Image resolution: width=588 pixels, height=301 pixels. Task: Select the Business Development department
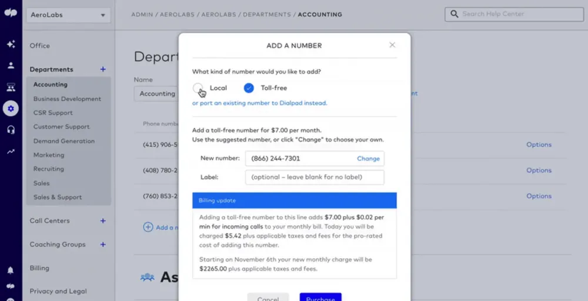(67, 99)
